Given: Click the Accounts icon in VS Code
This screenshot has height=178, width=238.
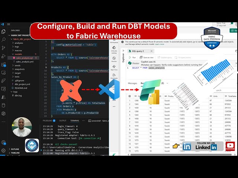Looking at the screenshot, I should click(x=3, y=142).
